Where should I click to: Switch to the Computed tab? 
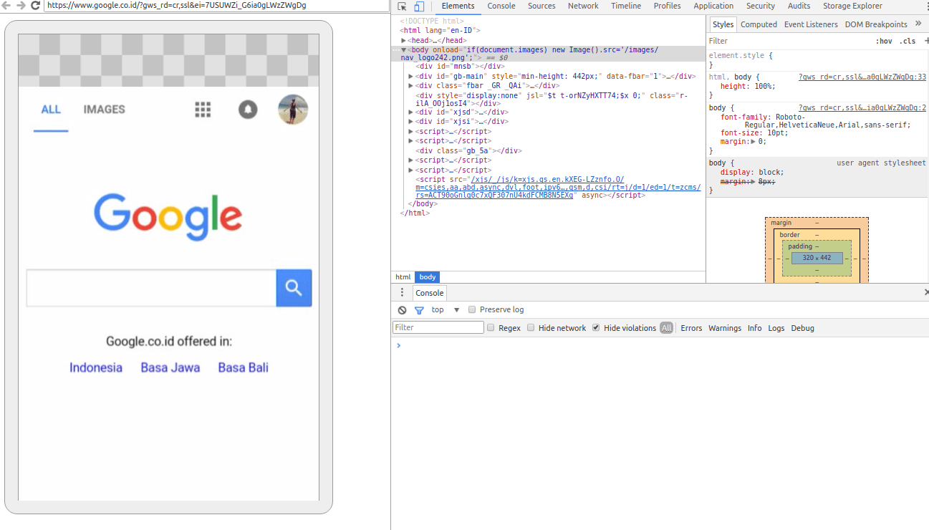[x=759, y=24]
